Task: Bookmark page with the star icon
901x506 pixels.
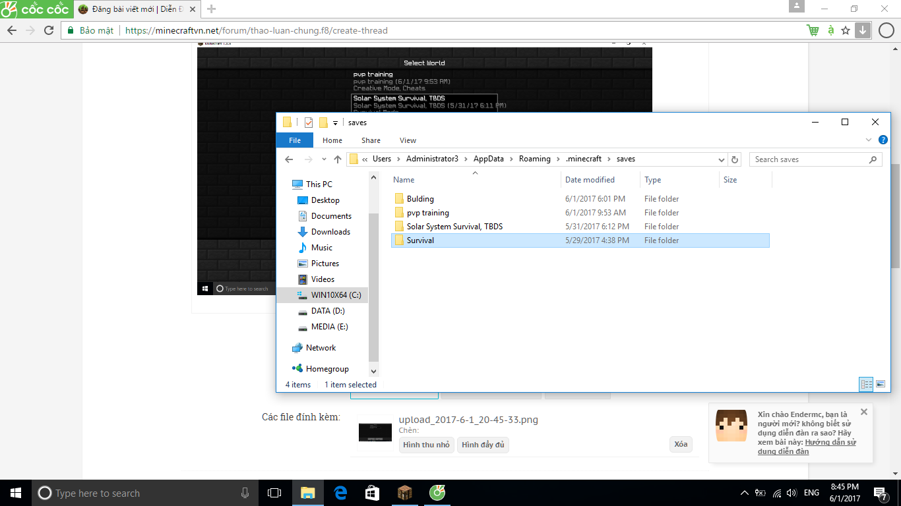Action: 846,30
